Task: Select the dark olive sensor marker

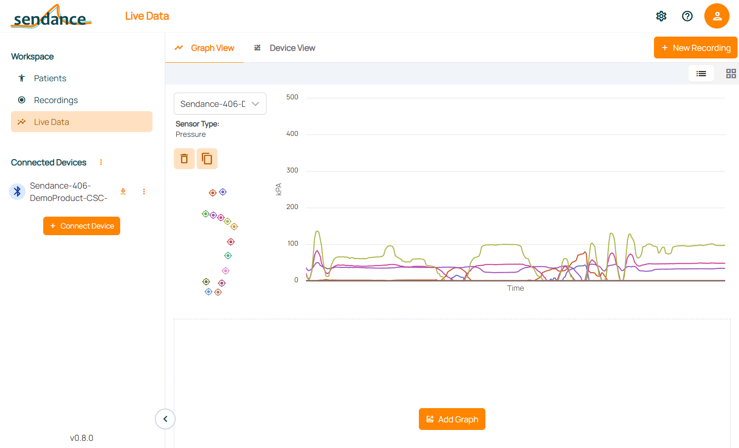Action: (206, 282)
